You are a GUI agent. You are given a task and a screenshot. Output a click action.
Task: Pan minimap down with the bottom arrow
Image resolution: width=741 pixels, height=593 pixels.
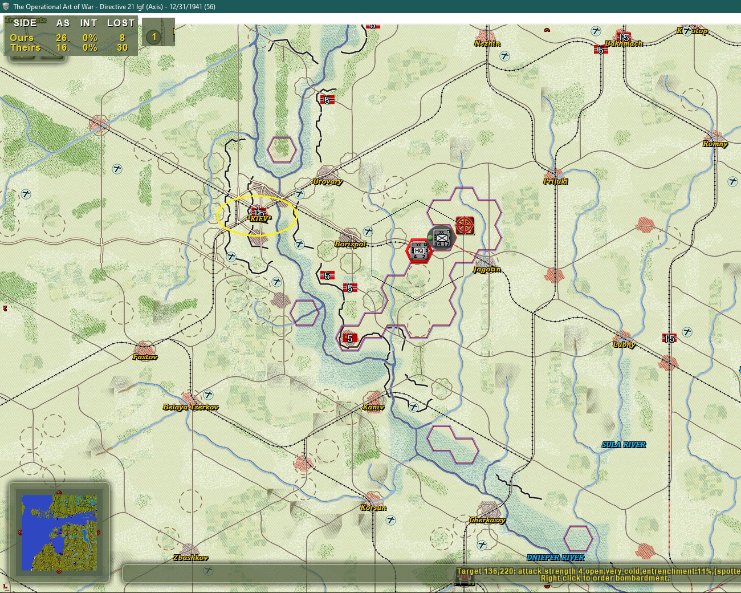click(x=59, y=572)
